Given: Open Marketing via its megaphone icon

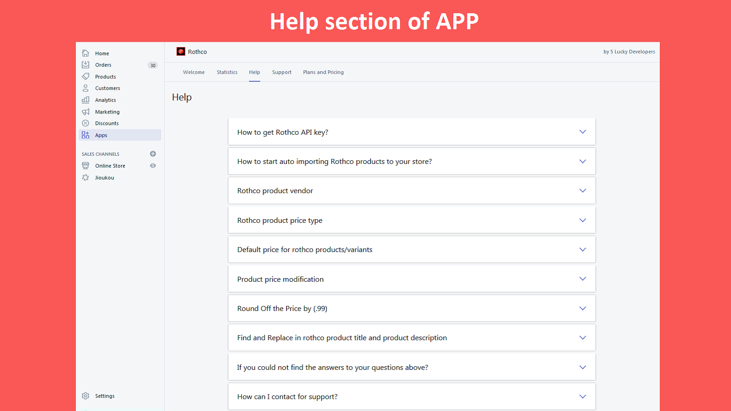Looking at the screenshot, I should click(85, 111).
